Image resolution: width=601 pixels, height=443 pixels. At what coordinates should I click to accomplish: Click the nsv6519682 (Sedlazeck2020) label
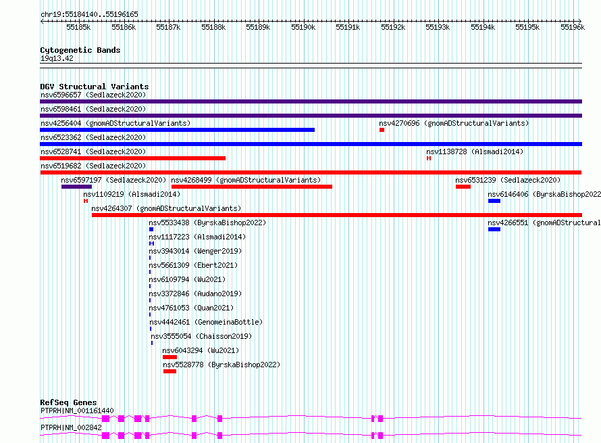tap(93, 166)
